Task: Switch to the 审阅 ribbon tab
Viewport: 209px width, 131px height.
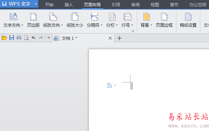Action: (135, 5)
